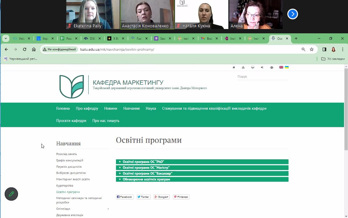This screenshot has width=348, height=218.
Task: Expand 'Обговорення освітніх програм' section
Action: point(202,179)
